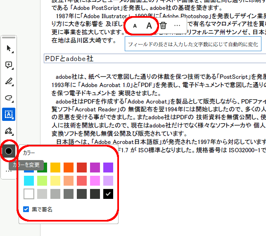The height and width of the screenshot is (236, 266).
Task: Activate the add text box tool
Action: [x=8, y=114]
